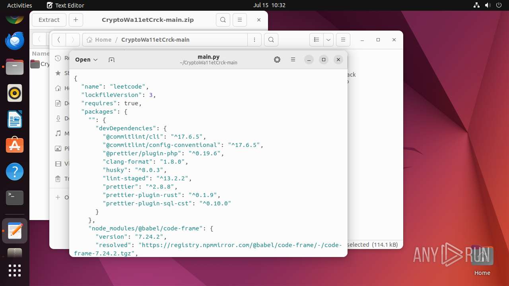Viewport: 509px width, 286px height.
Task: Show Applications grid
Action: 15,271
